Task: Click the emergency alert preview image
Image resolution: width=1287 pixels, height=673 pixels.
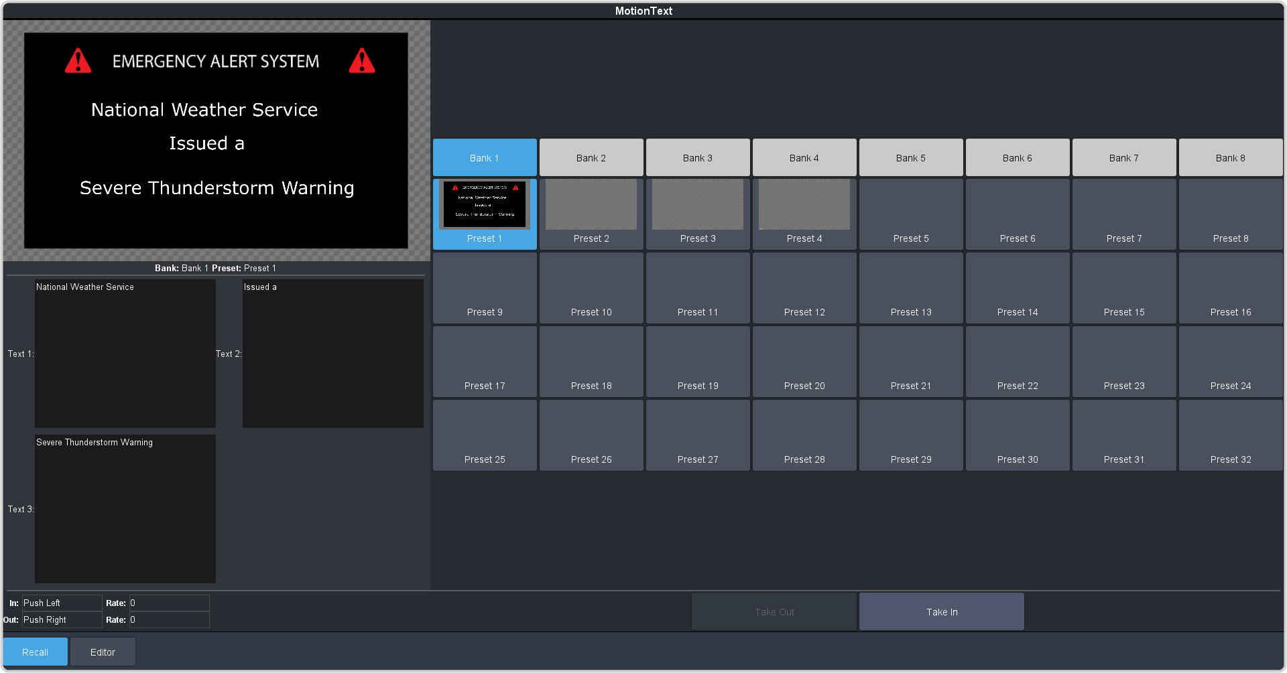Action: pyautogui.click(x=216, y=141)
